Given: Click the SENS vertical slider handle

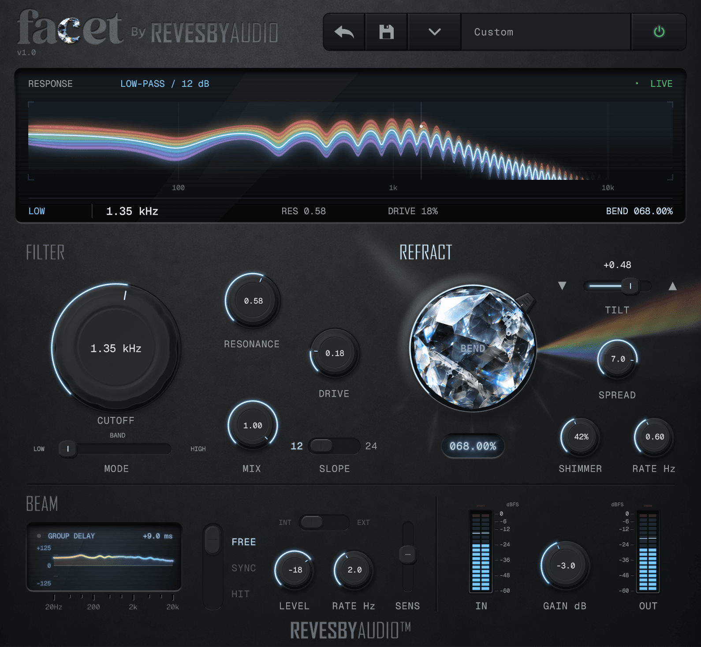Looking at the screenshot, I should [x=408, y=554].
